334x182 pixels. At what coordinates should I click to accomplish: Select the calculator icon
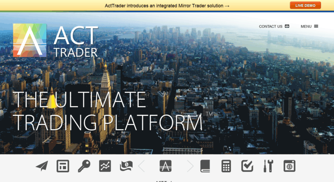[x=226, y=166]
